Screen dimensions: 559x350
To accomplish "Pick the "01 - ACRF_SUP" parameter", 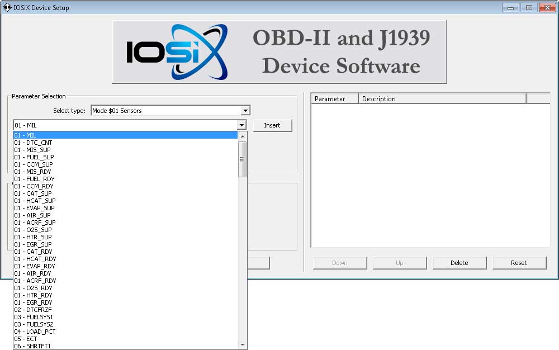I will point(125,223).
